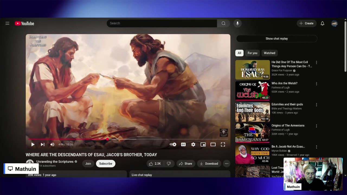Dislike the video
This screenshot has height=195, width=347.
pos(169,164)
